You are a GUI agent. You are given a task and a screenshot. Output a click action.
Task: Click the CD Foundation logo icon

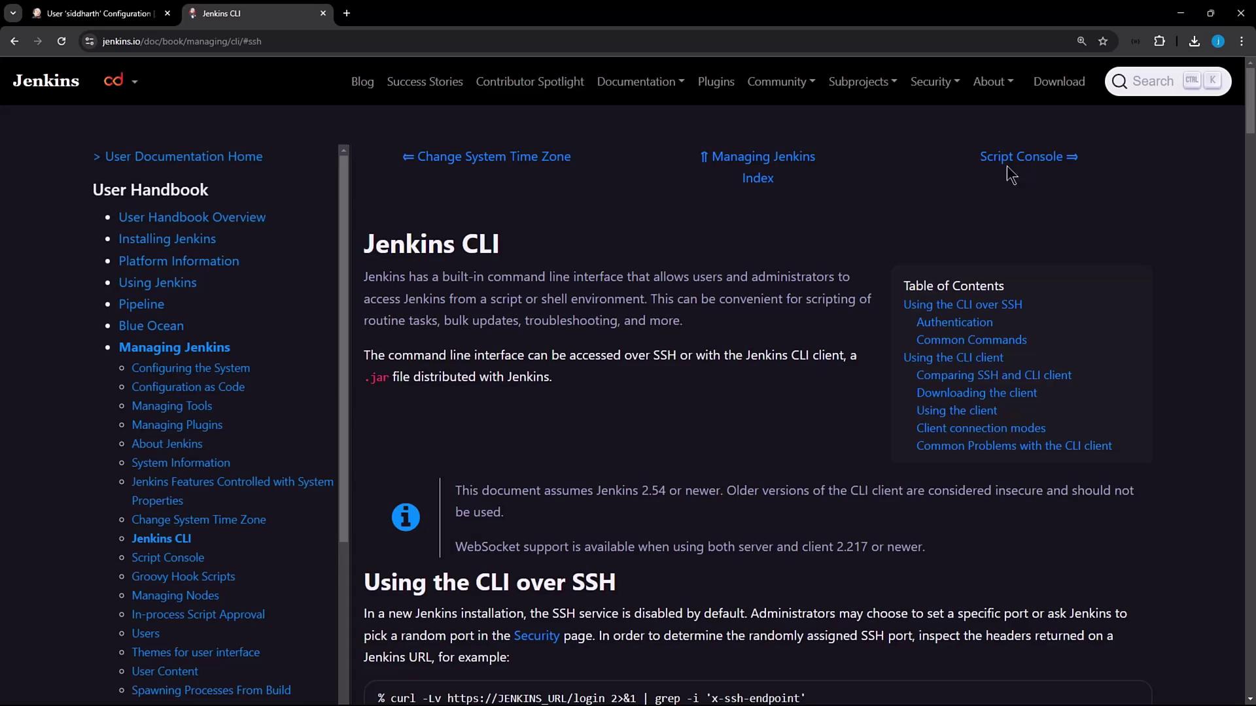point(114,80)
